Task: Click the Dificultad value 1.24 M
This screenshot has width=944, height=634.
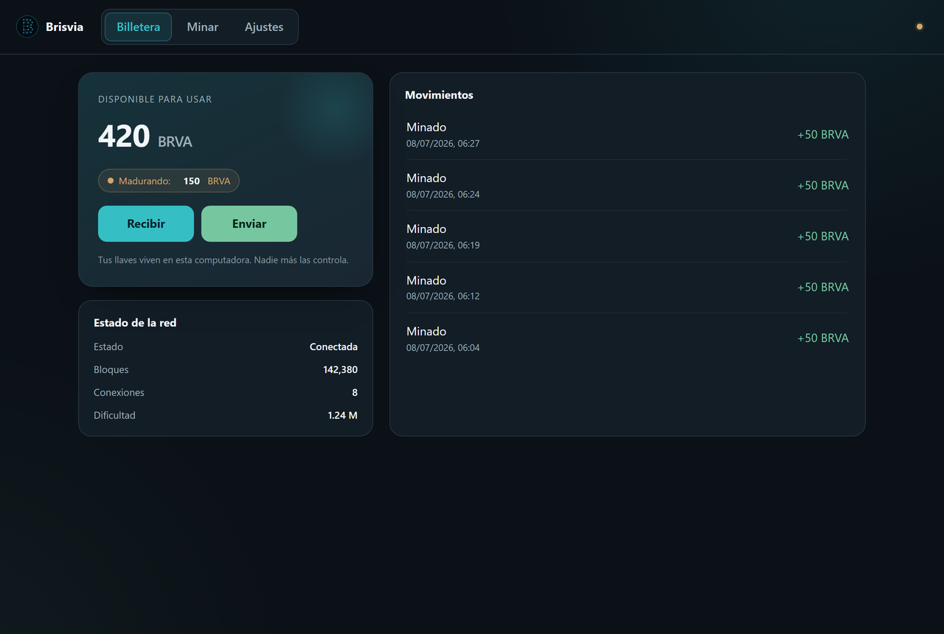Action: 342,415
